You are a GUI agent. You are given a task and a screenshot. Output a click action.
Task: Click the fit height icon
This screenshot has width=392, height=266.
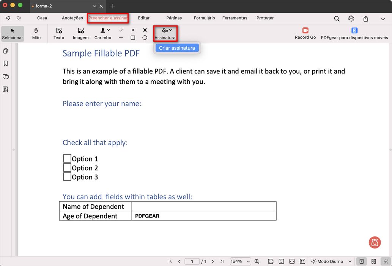point(281,261)
